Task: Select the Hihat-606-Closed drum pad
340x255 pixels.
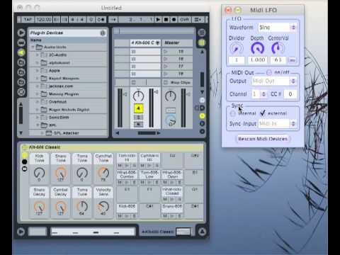Action: (x=172, y=191)
